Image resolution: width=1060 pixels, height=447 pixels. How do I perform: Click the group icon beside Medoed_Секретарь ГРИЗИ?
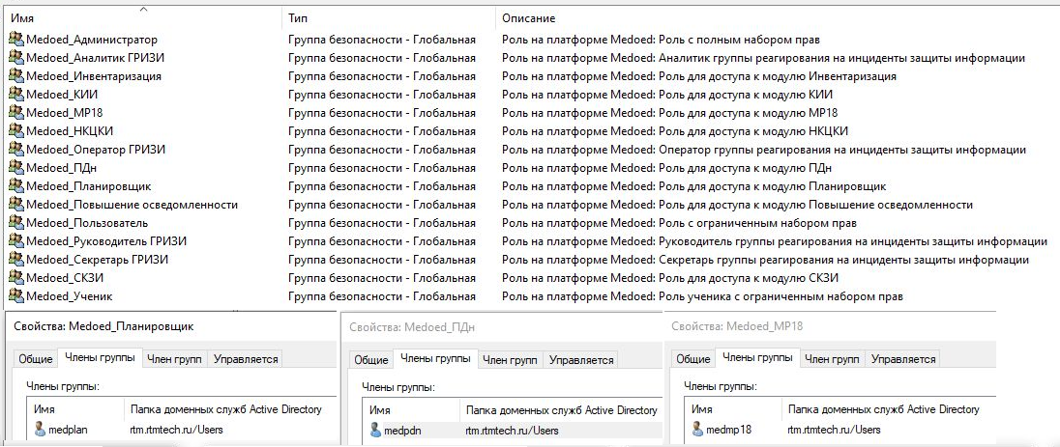point(16,260)
